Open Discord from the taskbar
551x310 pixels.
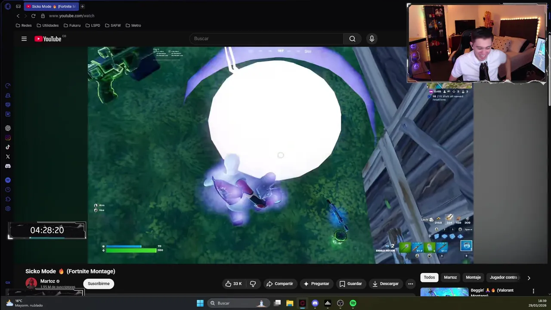point(315,303)
